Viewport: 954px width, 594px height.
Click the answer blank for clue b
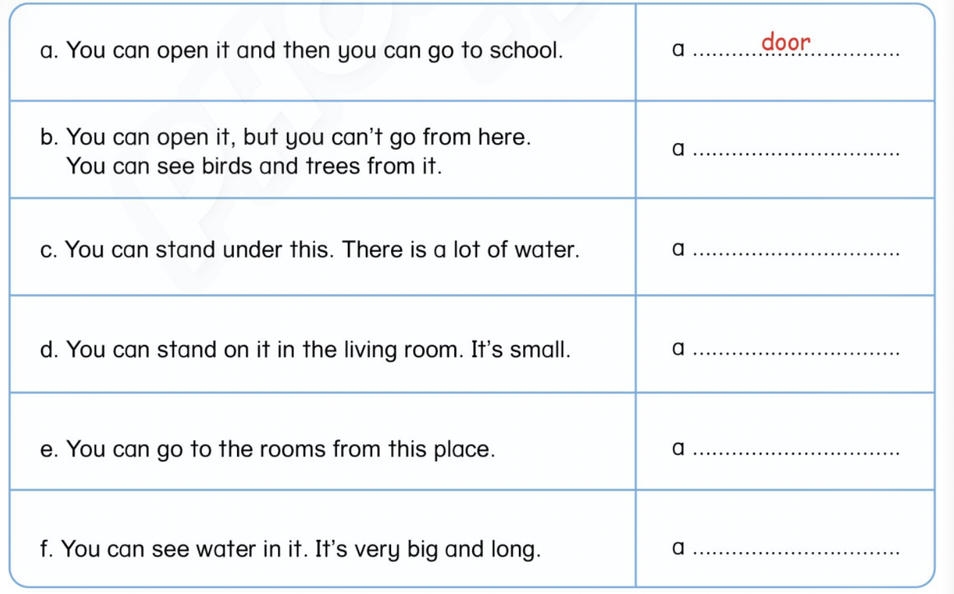click(x=796, y=150)
